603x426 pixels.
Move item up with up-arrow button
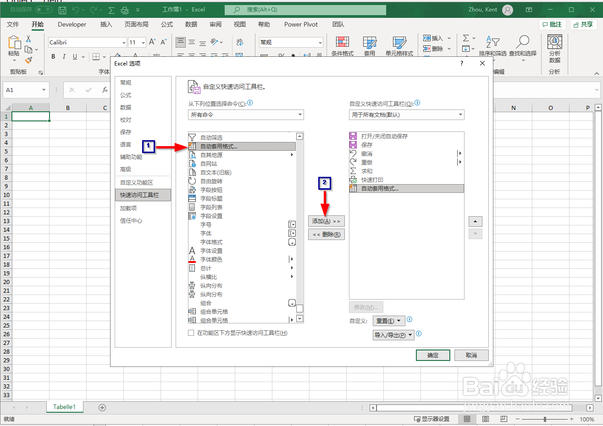475,222
